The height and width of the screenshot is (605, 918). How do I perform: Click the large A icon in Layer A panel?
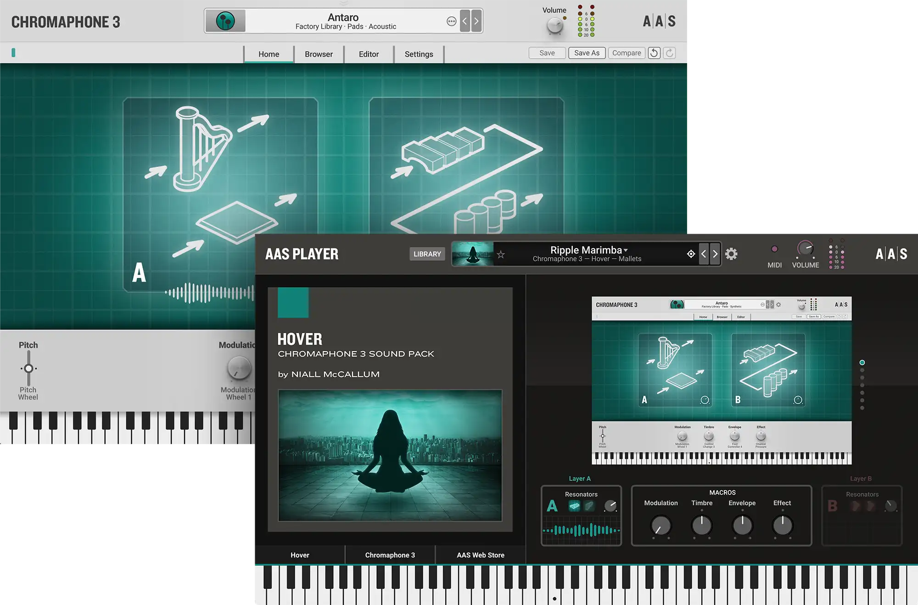552,506
